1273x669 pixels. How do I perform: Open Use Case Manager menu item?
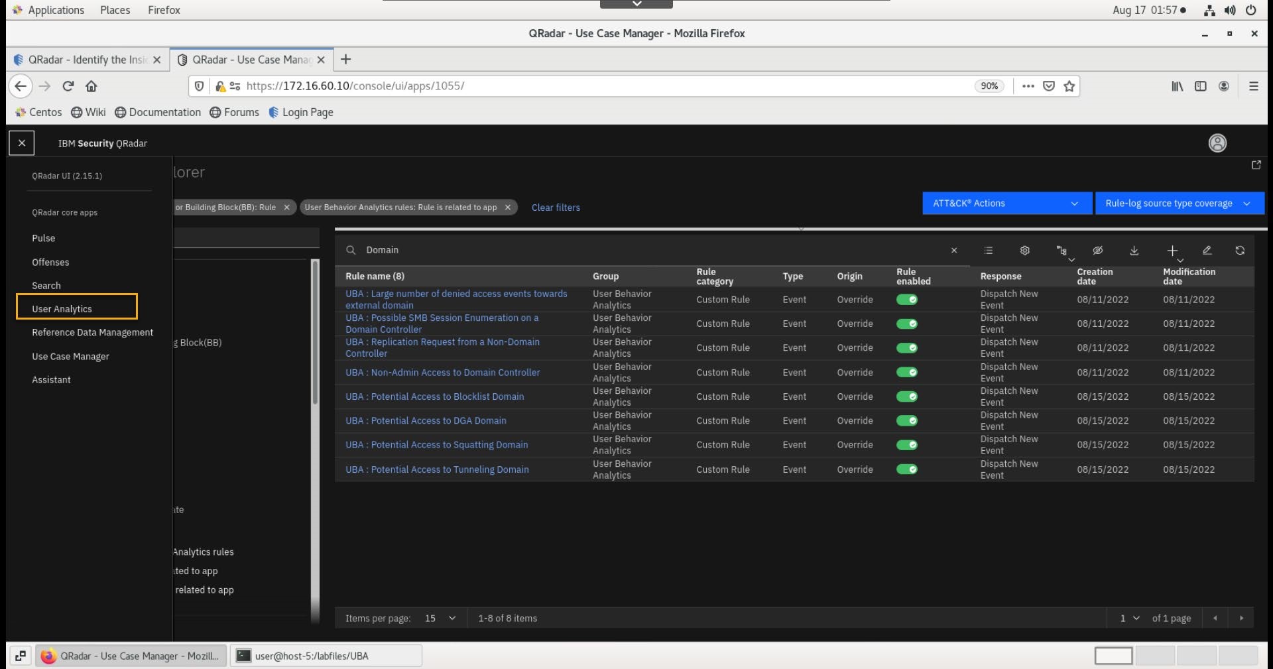pyautogui.click(x=70, y=357)
